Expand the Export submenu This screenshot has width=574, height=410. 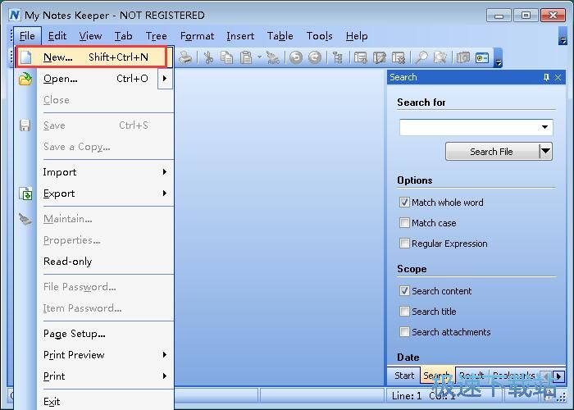165,193
